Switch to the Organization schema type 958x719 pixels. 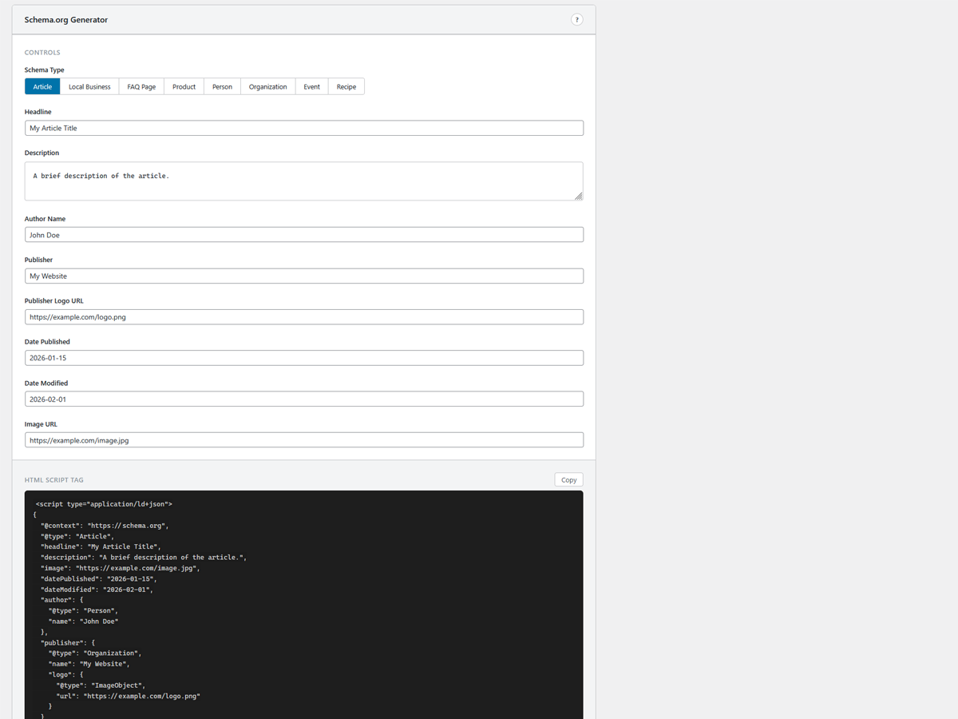tap(267, 86)
